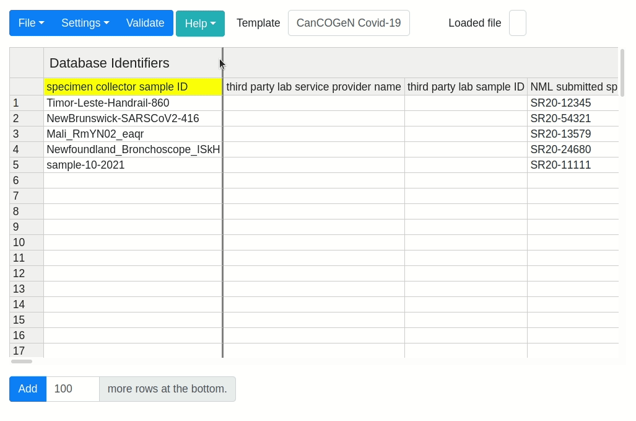Click Add to append more rows
636x421 pixels.
27,389
